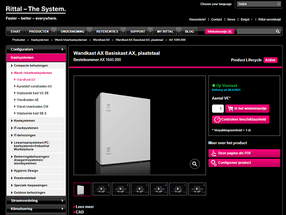Click the search magnifier icon in the header
Viewport: 286px width, 215px height.
tap(277, 31)
